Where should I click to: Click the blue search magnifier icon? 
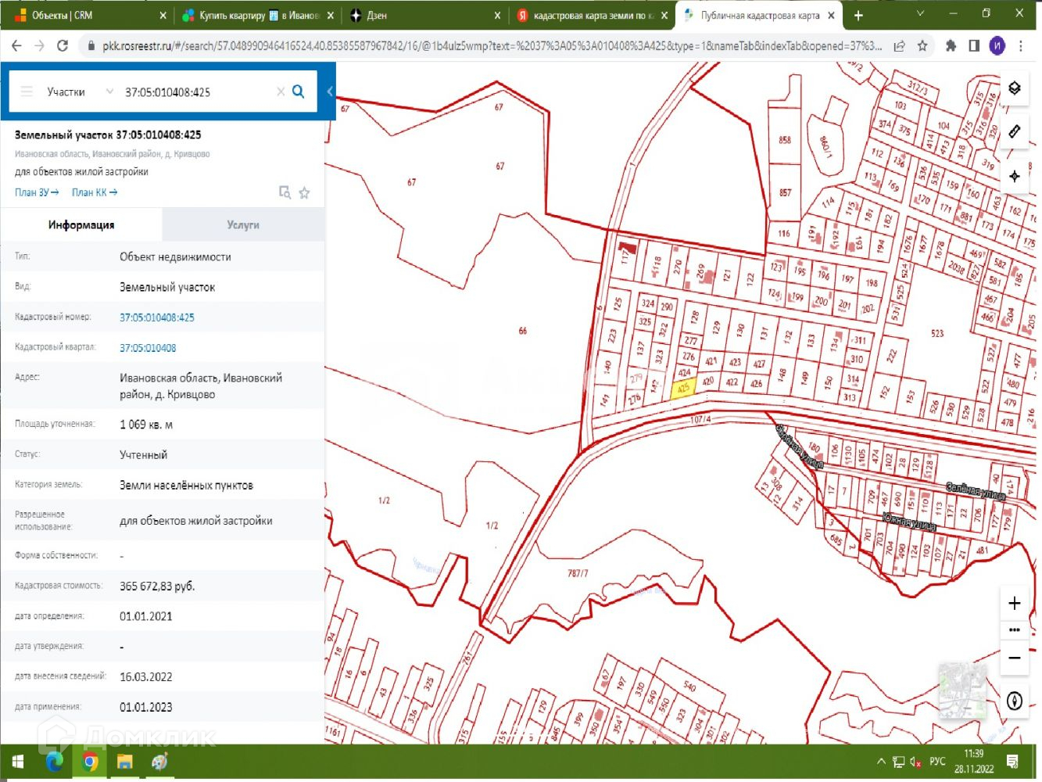pos(298,91)
